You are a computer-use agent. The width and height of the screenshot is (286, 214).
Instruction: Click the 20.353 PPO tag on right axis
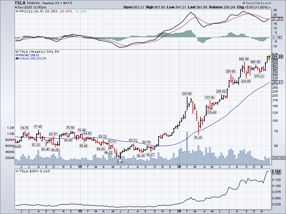277,19
